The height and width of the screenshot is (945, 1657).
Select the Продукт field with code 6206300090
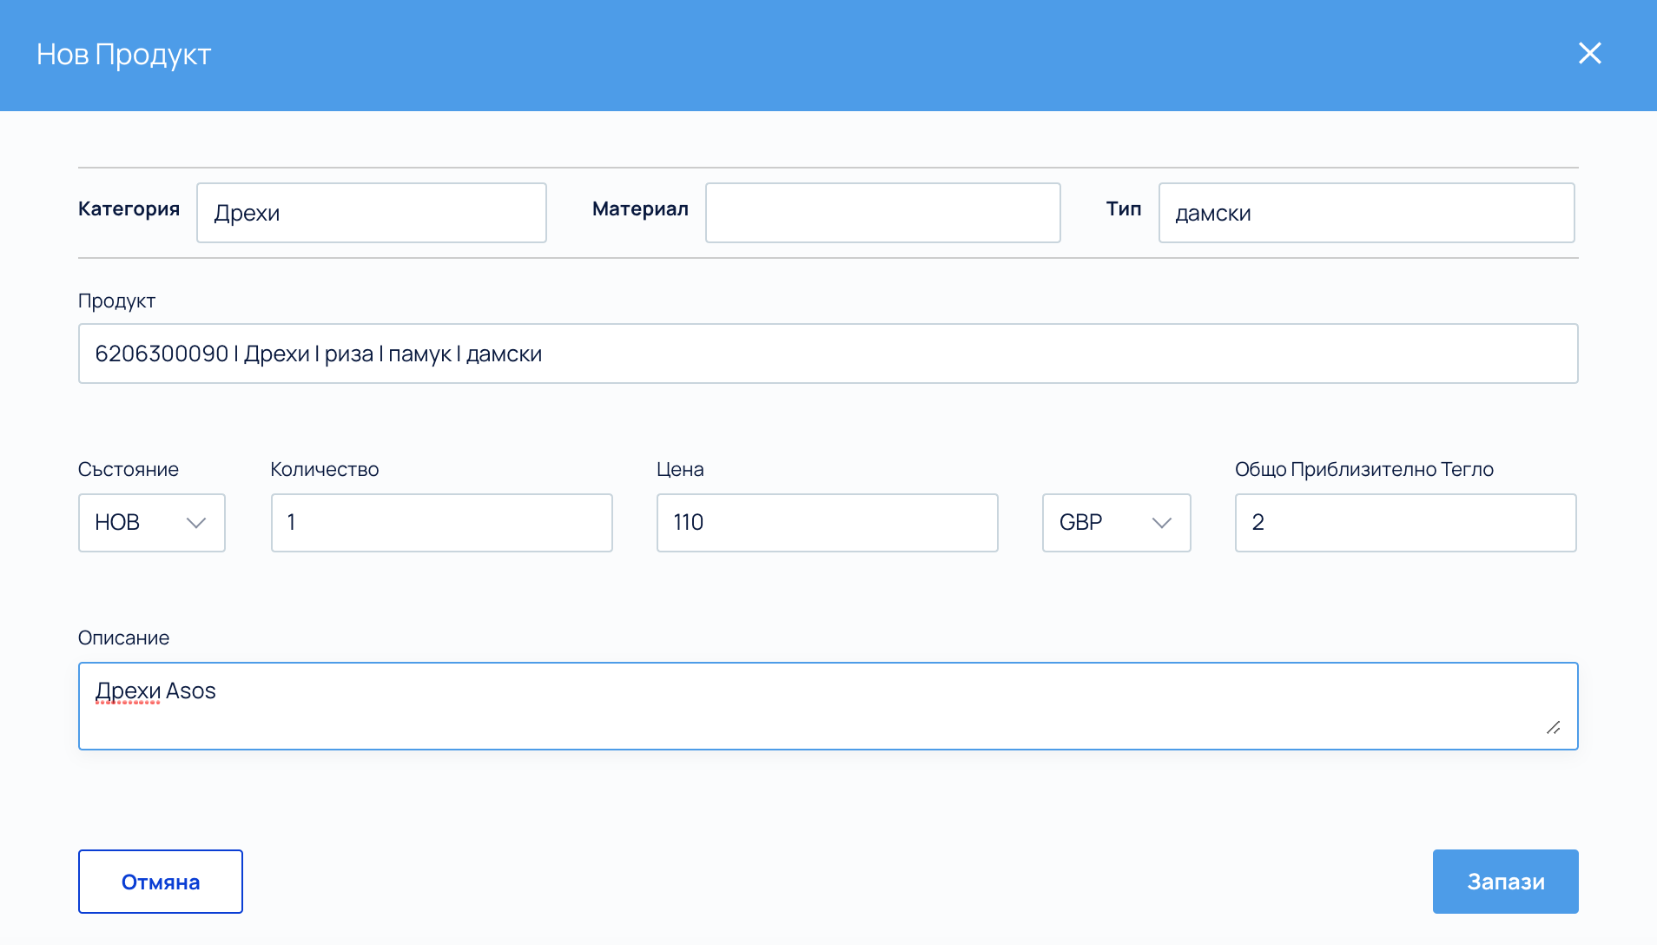(828, 354)
